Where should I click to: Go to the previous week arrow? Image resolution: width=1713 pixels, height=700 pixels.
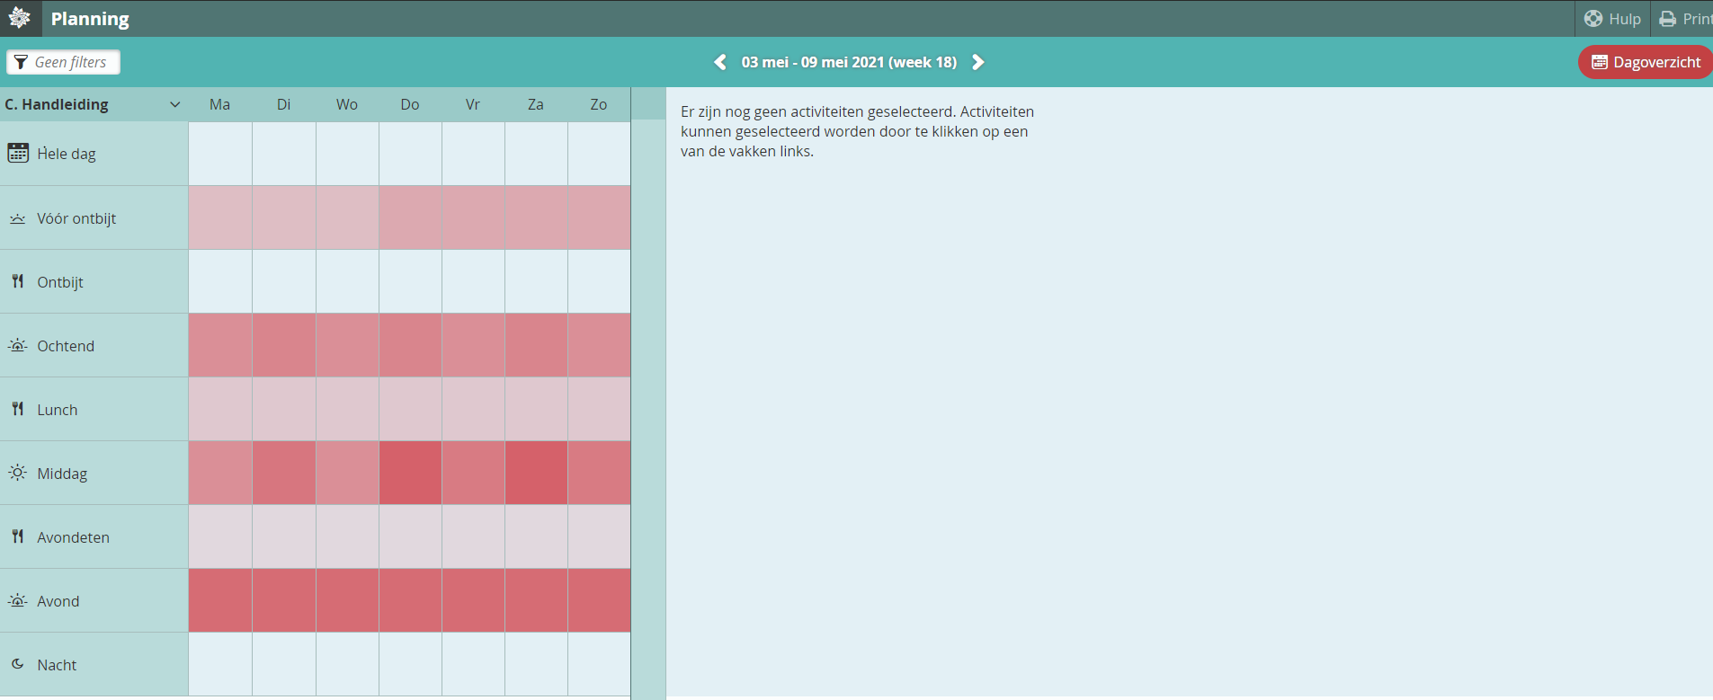pos(719,62)
